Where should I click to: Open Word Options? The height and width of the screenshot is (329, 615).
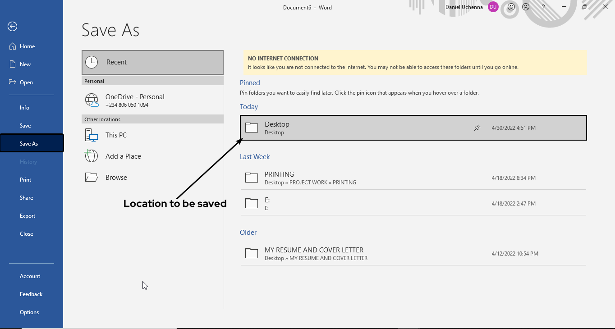[29, 312]
